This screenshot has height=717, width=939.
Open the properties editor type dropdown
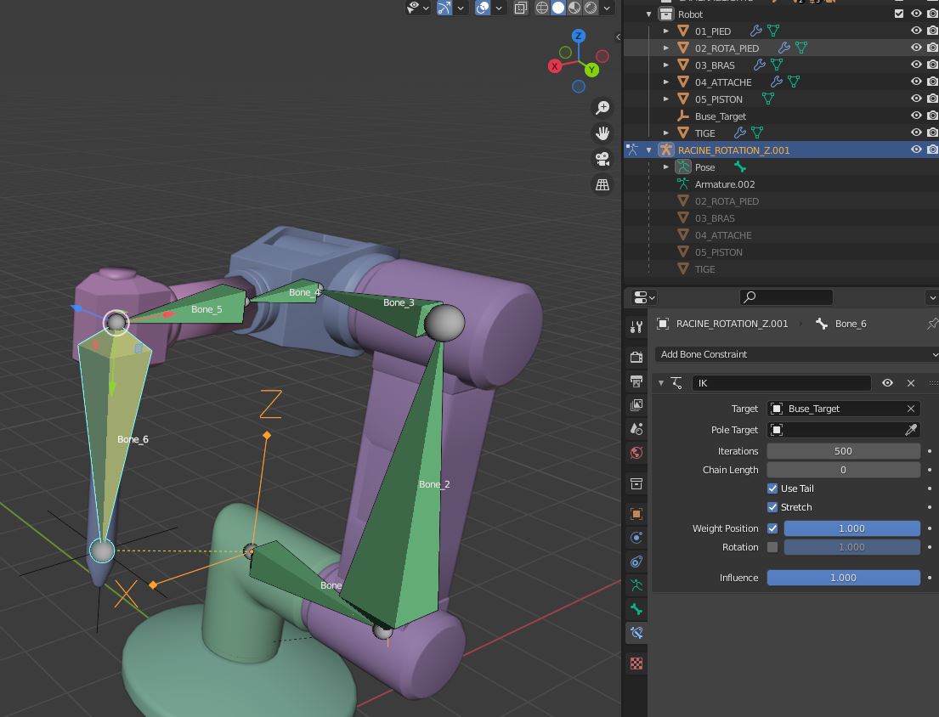click(x=644, y=297)
